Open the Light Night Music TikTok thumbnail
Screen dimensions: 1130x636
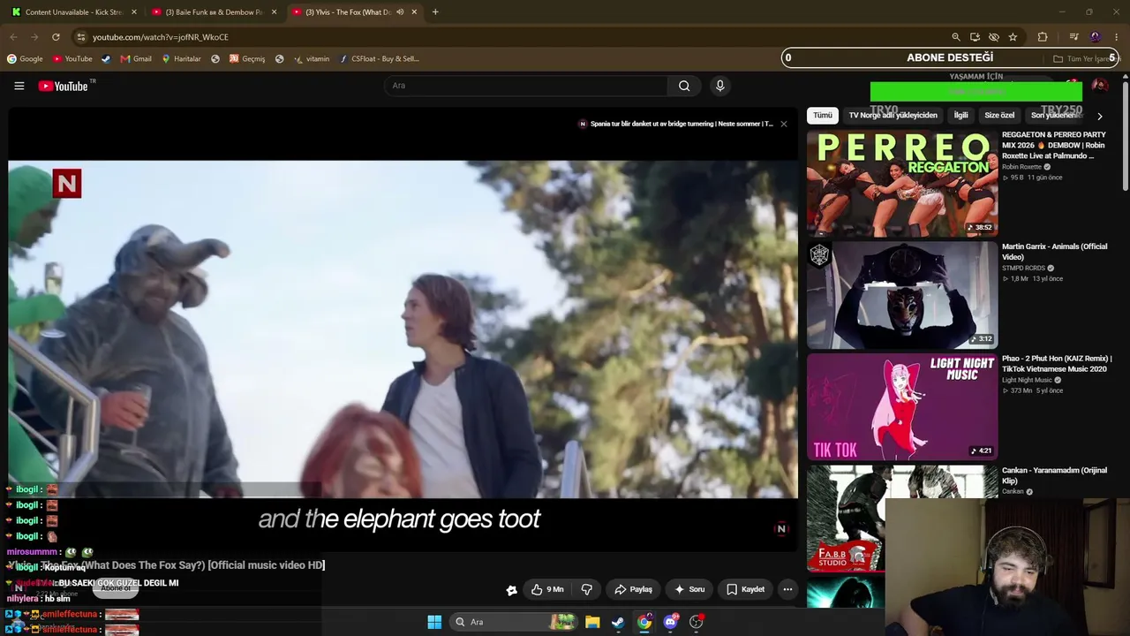(902, 407)
